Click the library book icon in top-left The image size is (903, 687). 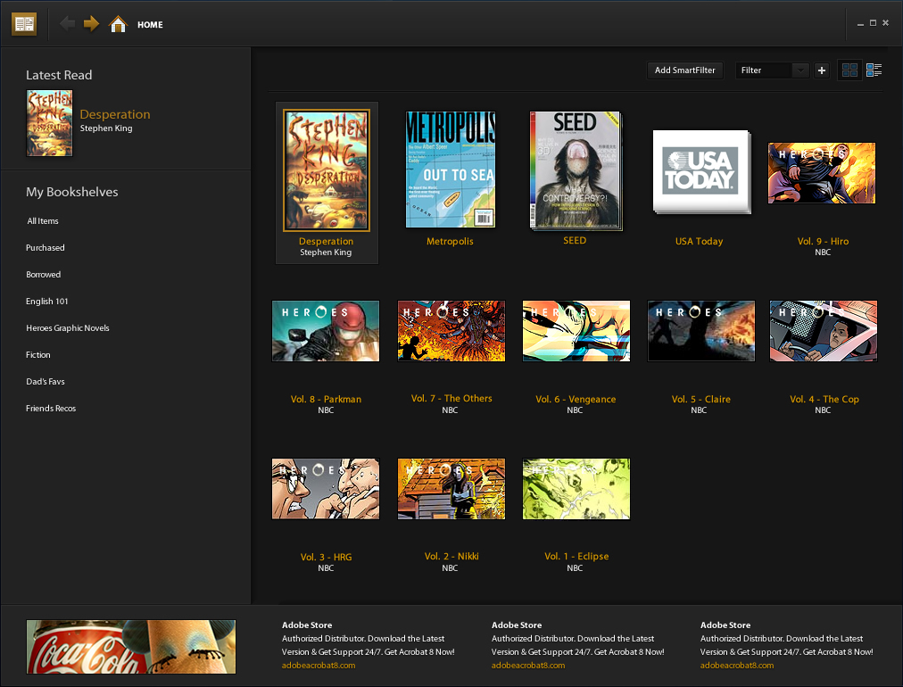click(24, 24)
